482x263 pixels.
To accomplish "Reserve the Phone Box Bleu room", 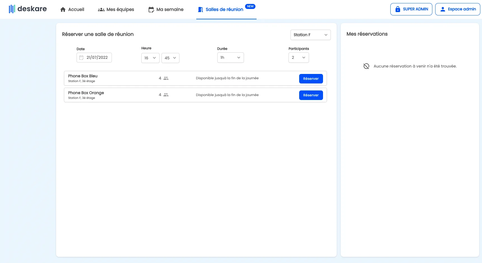I will click(x=311, y=79).
